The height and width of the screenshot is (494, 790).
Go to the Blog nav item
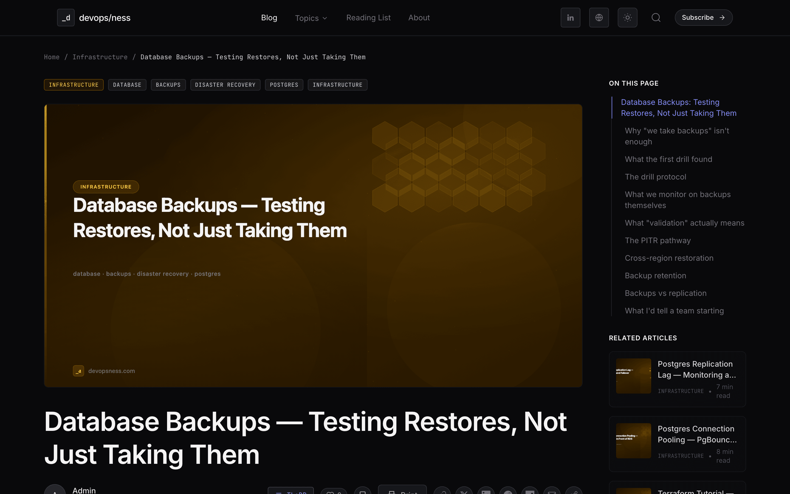(x=269, y=18)
